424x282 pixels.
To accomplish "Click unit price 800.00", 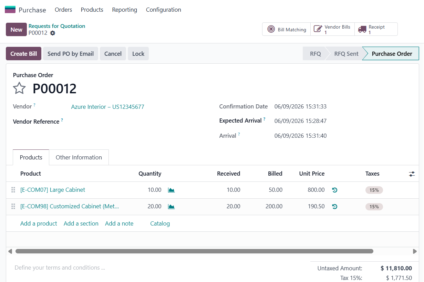I will tap(316, 190).
